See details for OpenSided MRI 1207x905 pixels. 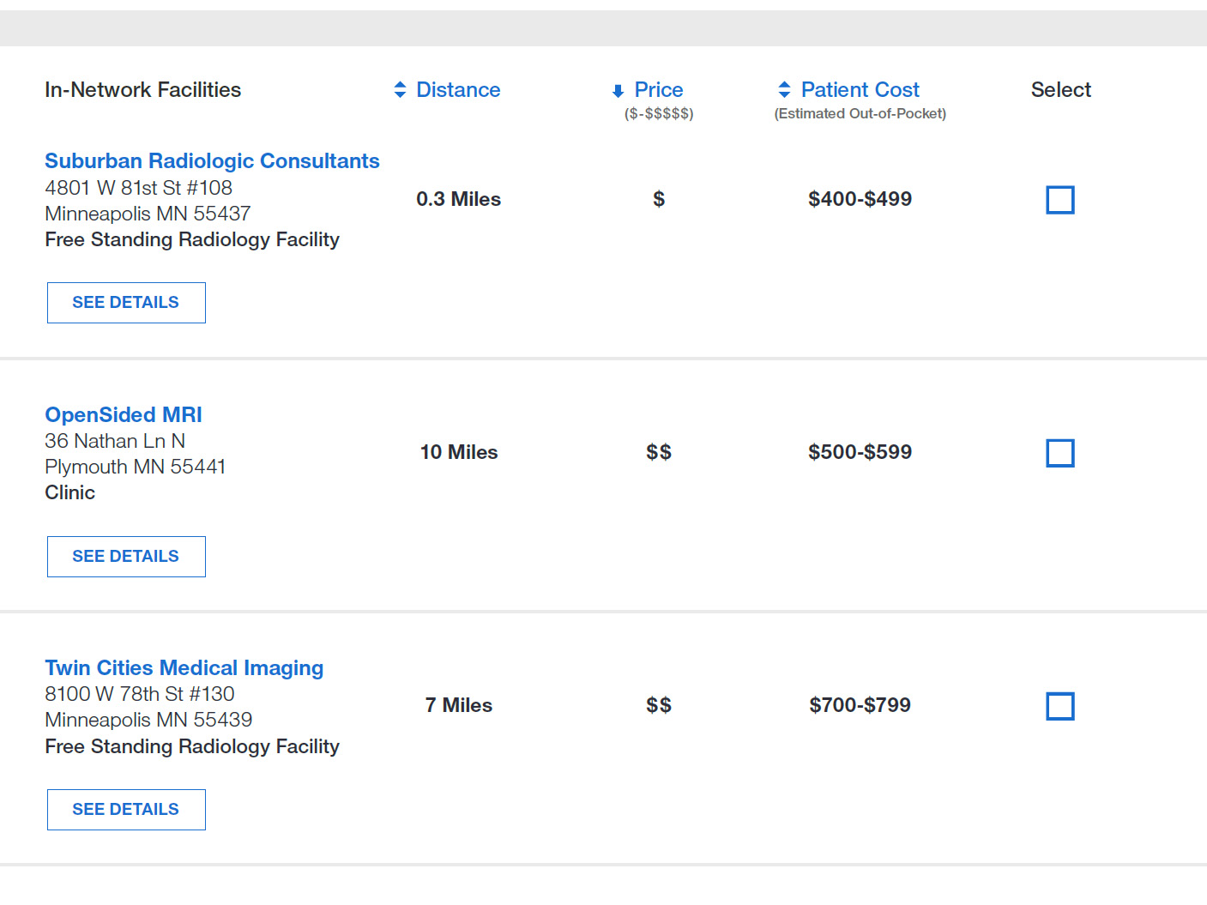pos(126,557)
